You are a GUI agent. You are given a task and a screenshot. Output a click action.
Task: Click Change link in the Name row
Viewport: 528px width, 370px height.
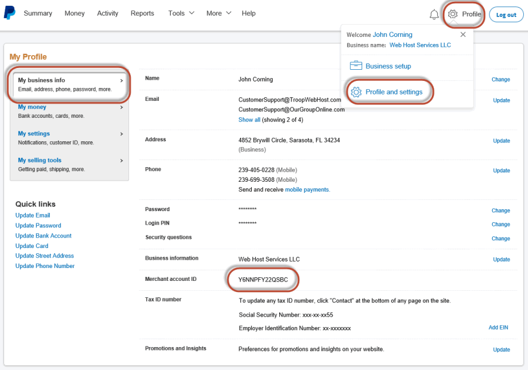pos(500,80)
